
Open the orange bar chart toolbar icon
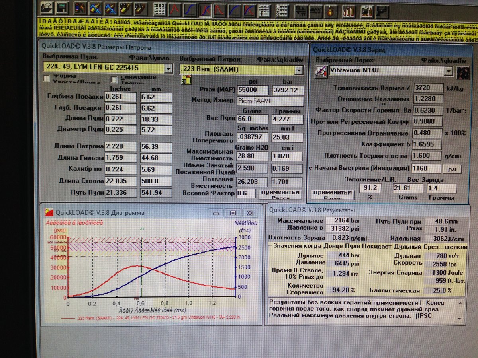tap(349, 11)
